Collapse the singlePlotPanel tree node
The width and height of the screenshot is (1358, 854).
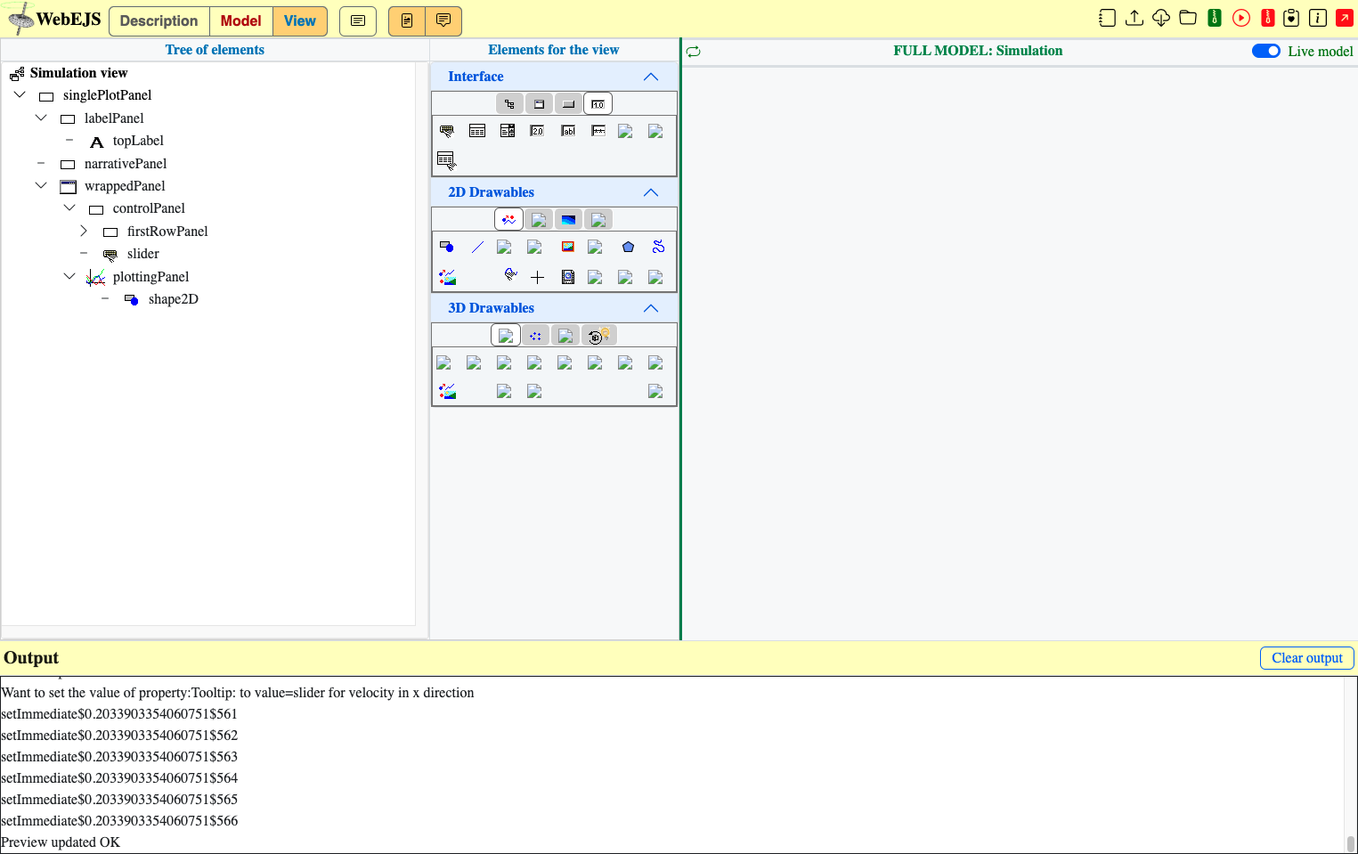(20, 94)
